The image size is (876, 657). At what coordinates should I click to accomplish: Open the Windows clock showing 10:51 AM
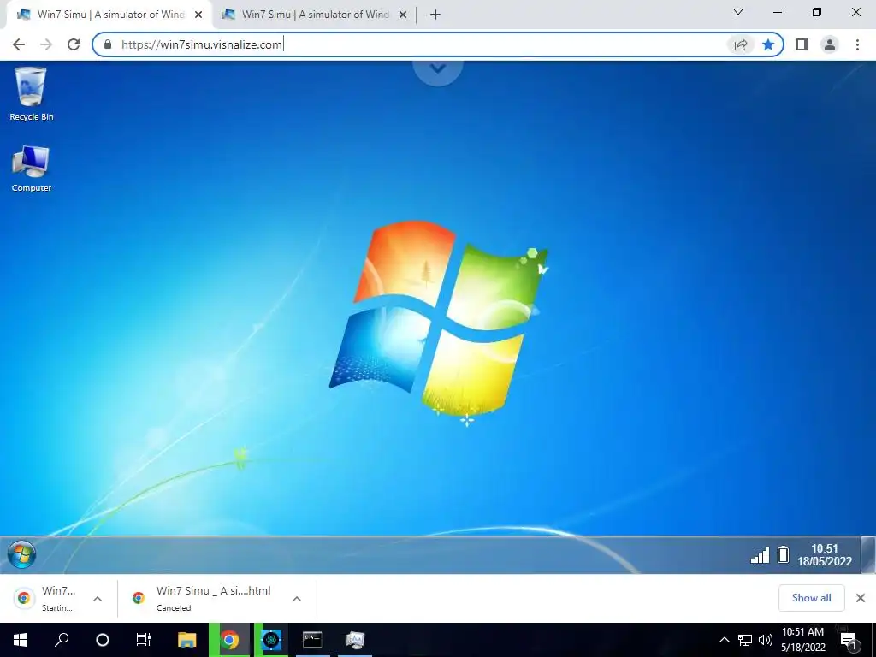(x=802, y=640)
